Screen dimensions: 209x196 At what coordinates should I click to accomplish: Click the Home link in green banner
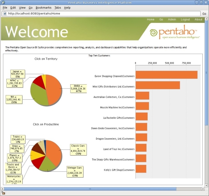pyautogui.click(x=150, y=20)
